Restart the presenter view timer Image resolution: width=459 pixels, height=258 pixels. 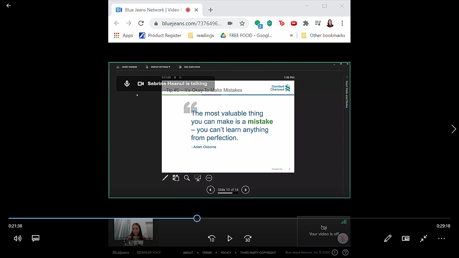pyautogui.click(x=180, y=77)
